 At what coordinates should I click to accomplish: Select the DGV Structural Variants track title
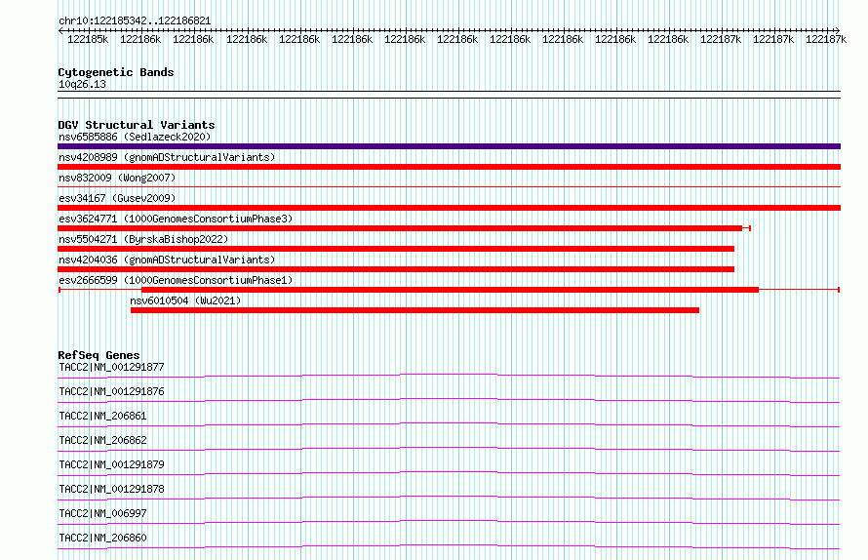pos(137,125)
